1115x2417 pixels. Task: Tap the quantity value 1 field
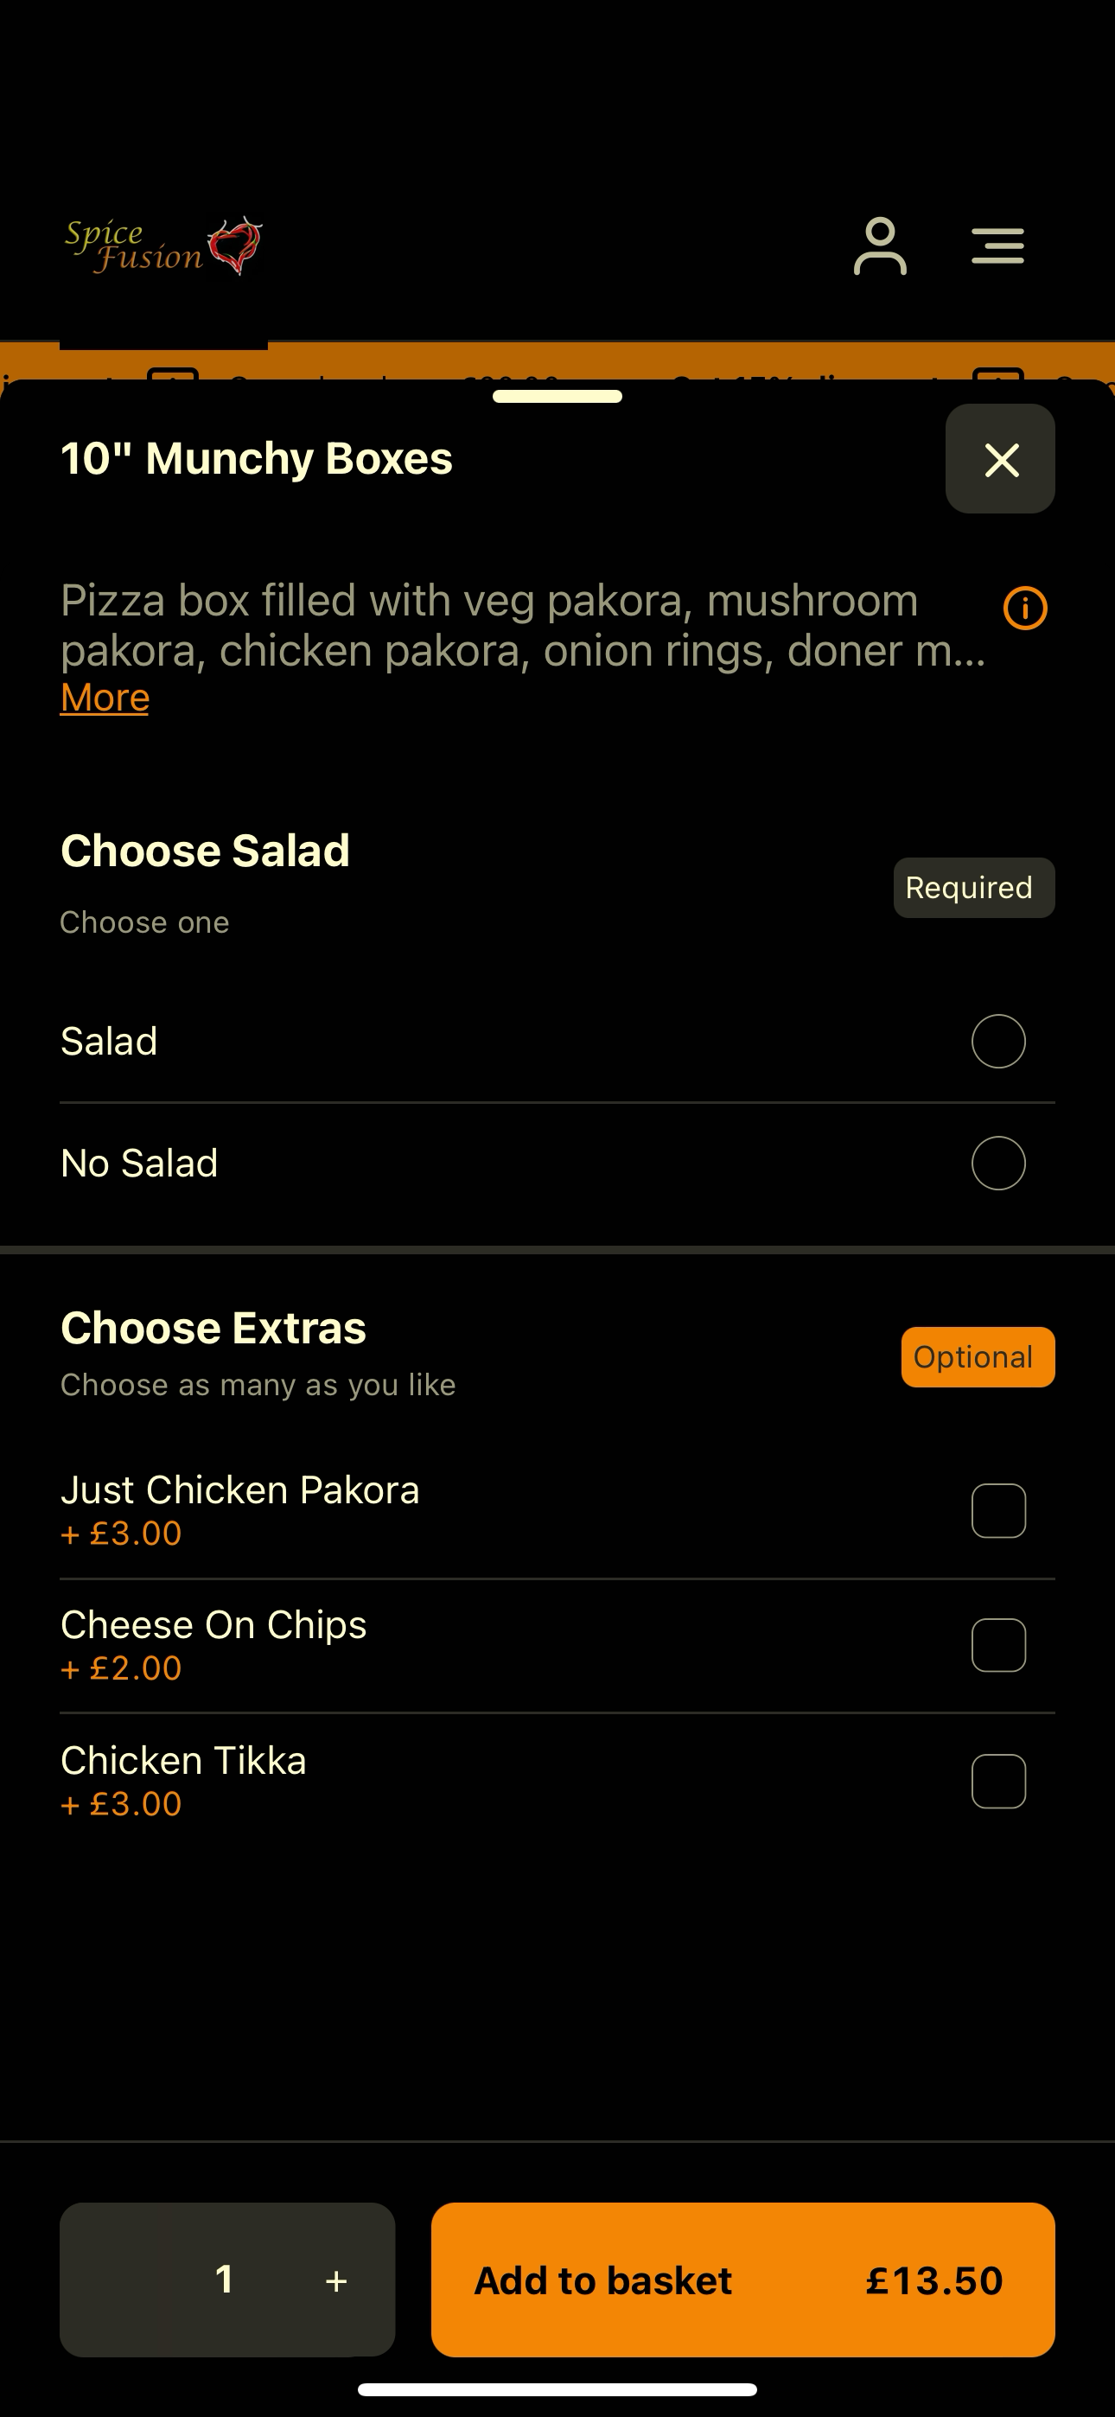coord(225,2279)
